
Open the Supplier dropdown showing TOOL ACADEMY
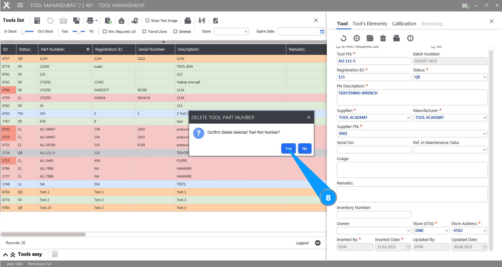point(374,118)
